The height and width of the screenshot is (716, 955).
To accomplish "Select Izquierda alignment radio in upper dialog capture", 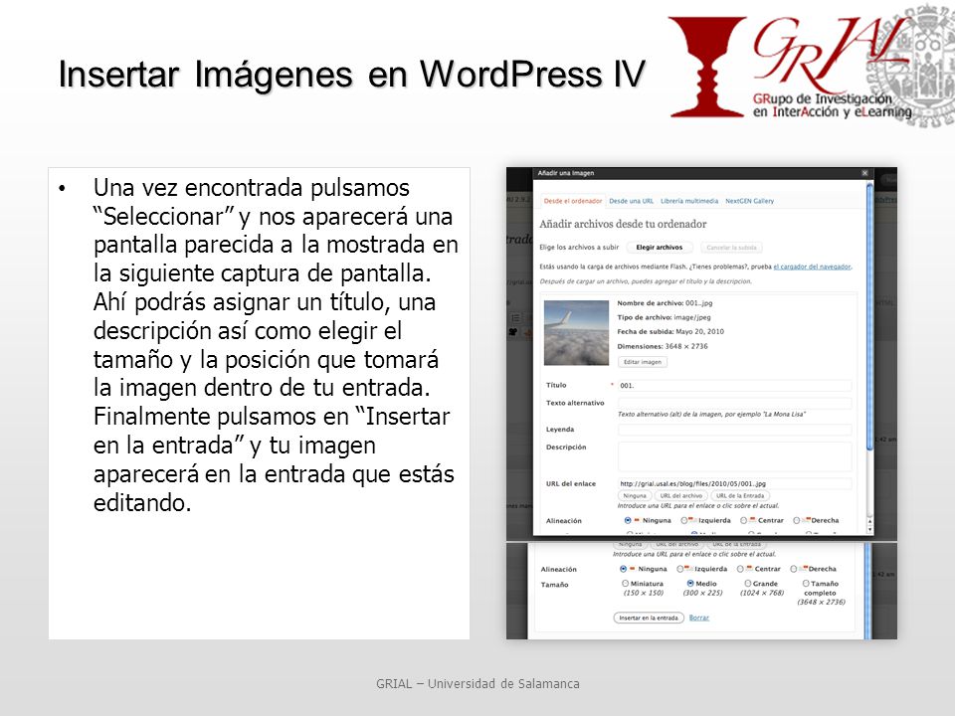I will [x=684, y=520].
